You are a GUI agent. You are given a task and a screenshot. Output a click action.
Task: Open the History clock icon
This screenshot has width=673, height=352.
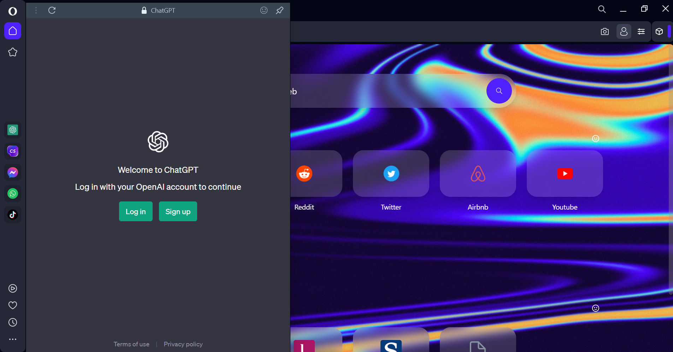pyautogui.click(x=13, y=322)
